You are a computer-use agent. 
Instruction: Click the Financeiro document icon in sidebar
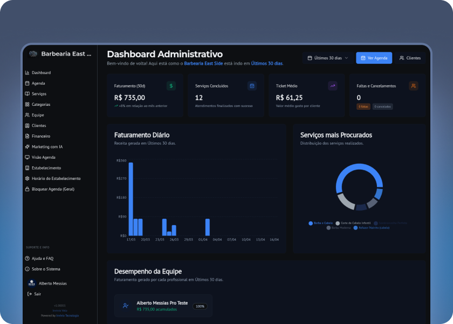tap(27, 136)
